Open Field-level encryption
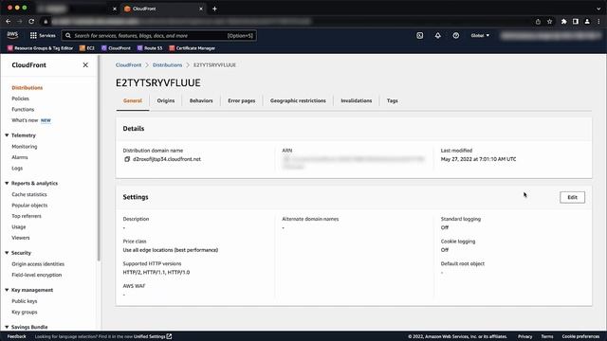607x341 pixels. (37, 275)
